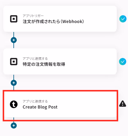Image resolution: width=128 pixels, height=136 pixels.
Task: Click アプリと連携する label above 特定の注文情報を取得
Action: click(35, 59)
